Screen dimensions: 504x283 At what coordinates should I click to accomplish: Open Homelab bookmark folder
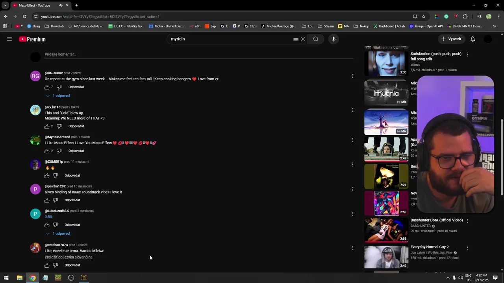coord(54,26)
